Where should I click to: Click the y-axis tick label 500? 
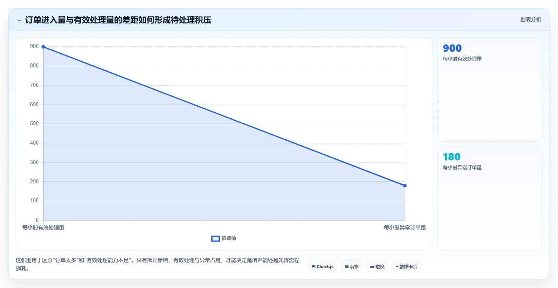tap(34, 124)
